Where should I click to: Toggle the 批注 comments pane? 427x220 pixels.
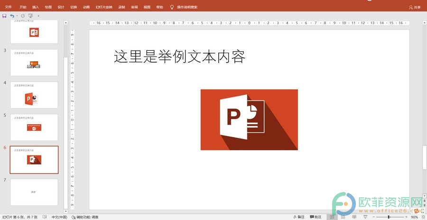(x=316, y=217)
